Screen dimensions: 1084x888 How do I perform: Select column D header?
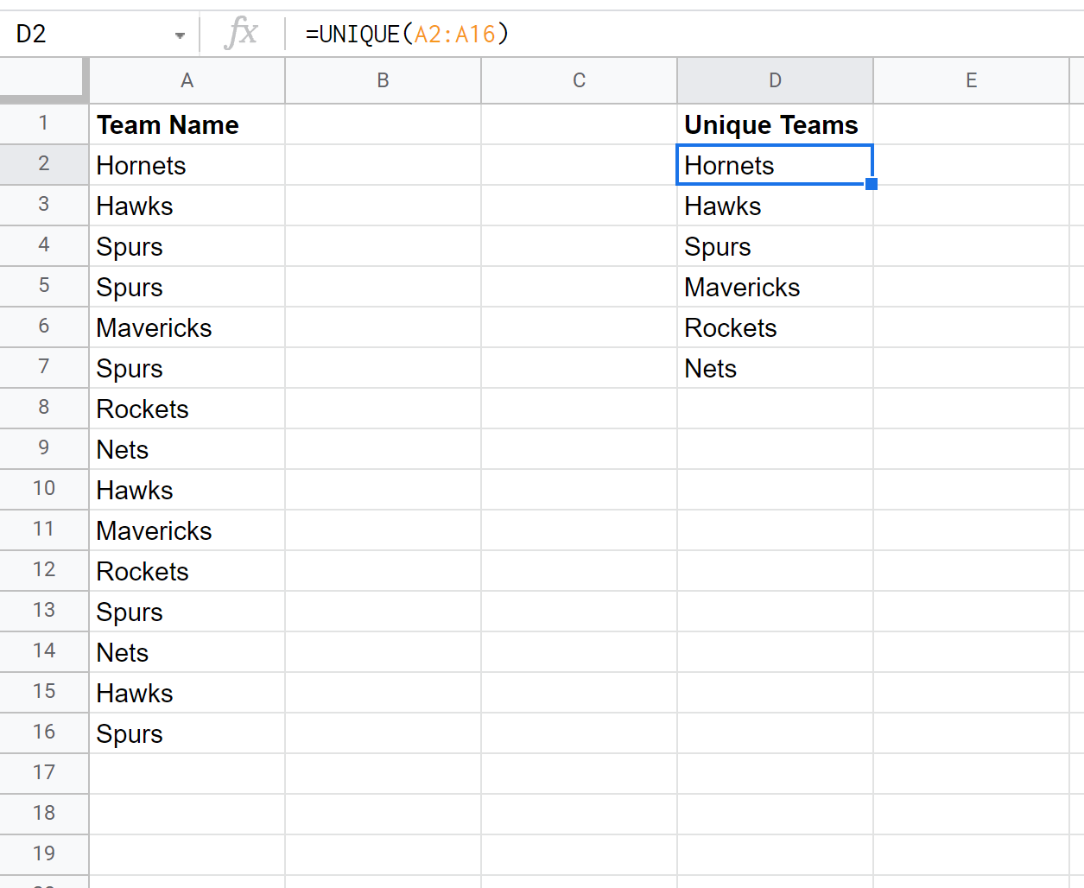click(775, 80)
